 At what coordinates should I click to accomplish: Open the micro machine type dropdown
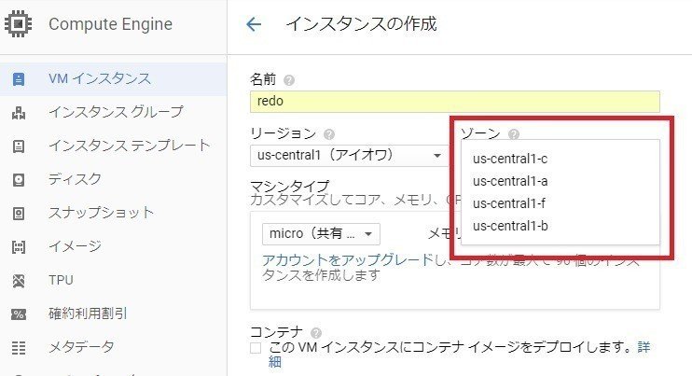[321, 232]
